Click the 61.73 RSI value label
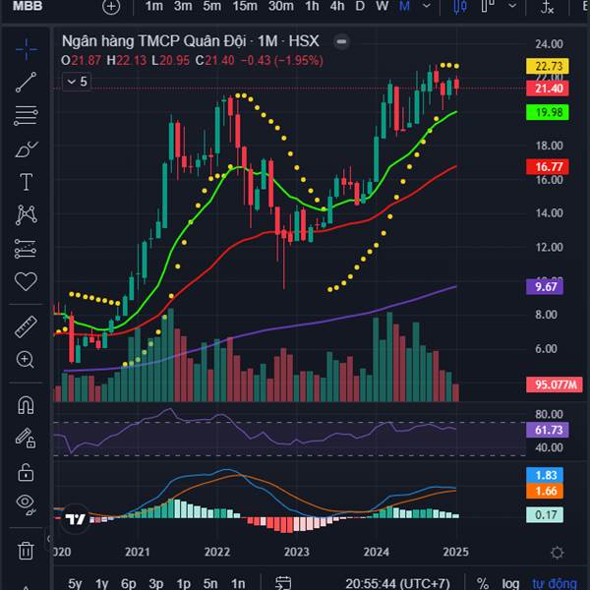Viewport: 590px width, 590px height. point(548,430)
